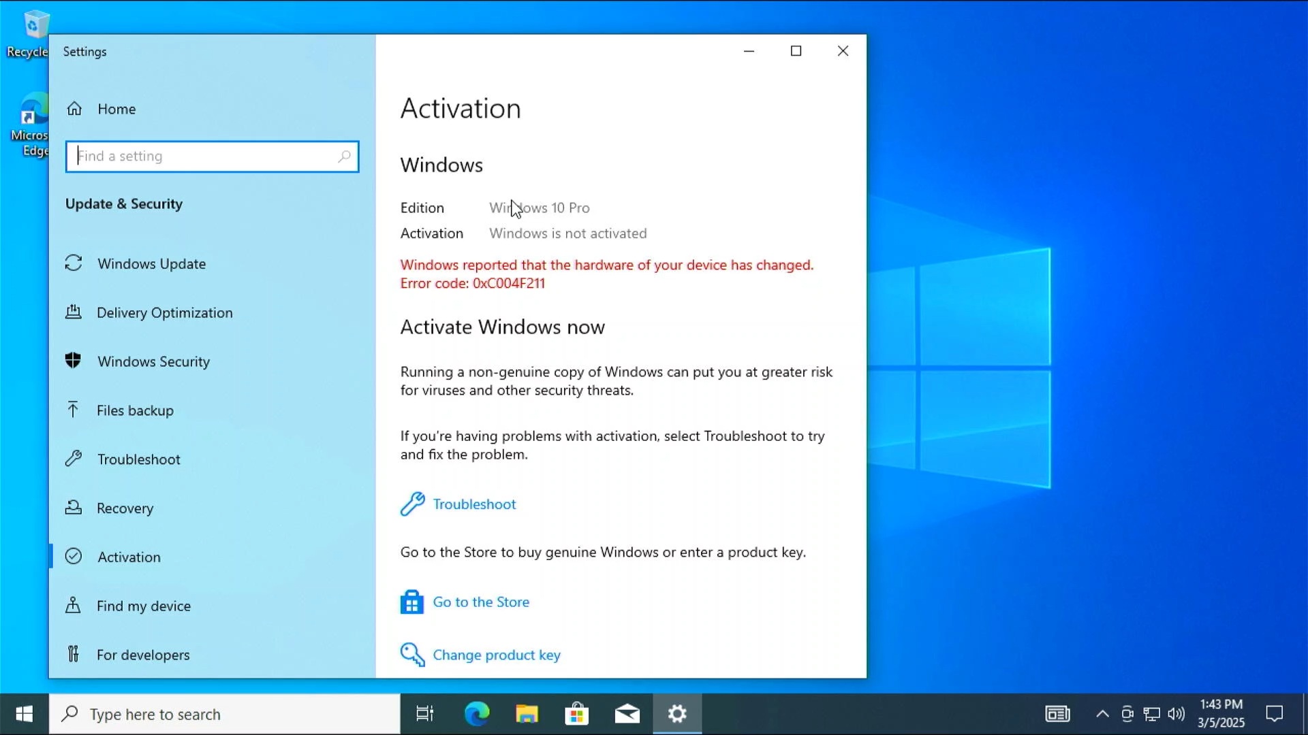Click the Windows Update refresh arrows icon

coord(74,263)
